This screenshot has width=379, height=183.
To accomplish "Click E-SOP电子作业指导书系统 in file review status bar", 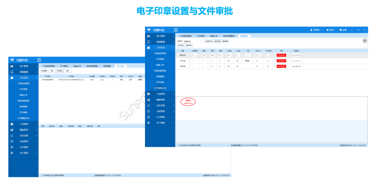I will 53,175.
